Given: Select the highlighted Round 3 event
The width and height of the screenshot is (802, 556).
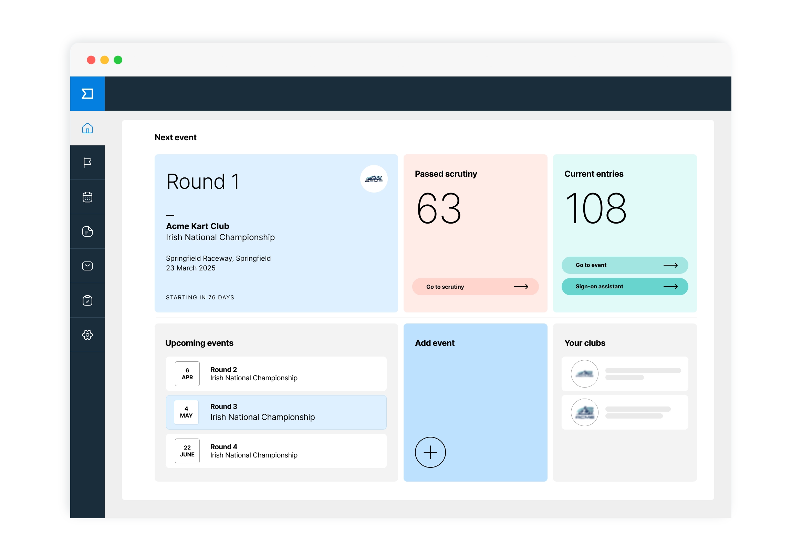Looking at the screenshot, I should 276,412.
